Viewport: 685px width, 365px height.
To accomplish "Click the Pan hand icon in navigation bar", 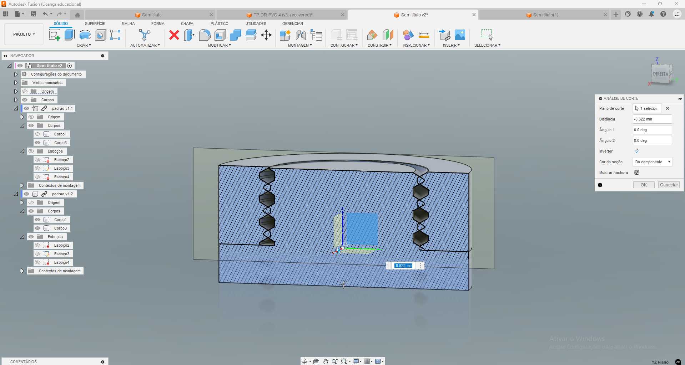I will pyautogui.click(x=326, y=361).
